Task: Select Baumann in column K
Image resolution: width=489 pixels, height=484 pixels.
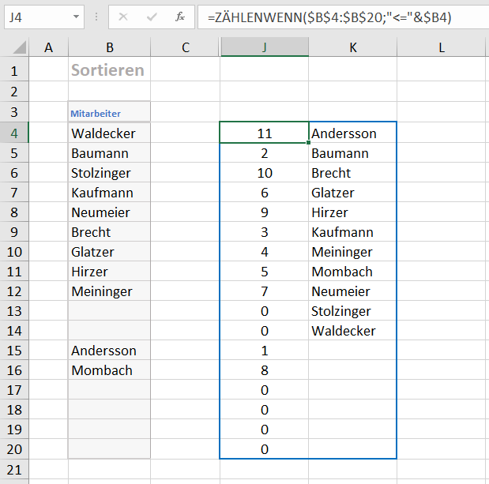Action: click(352, 153)
